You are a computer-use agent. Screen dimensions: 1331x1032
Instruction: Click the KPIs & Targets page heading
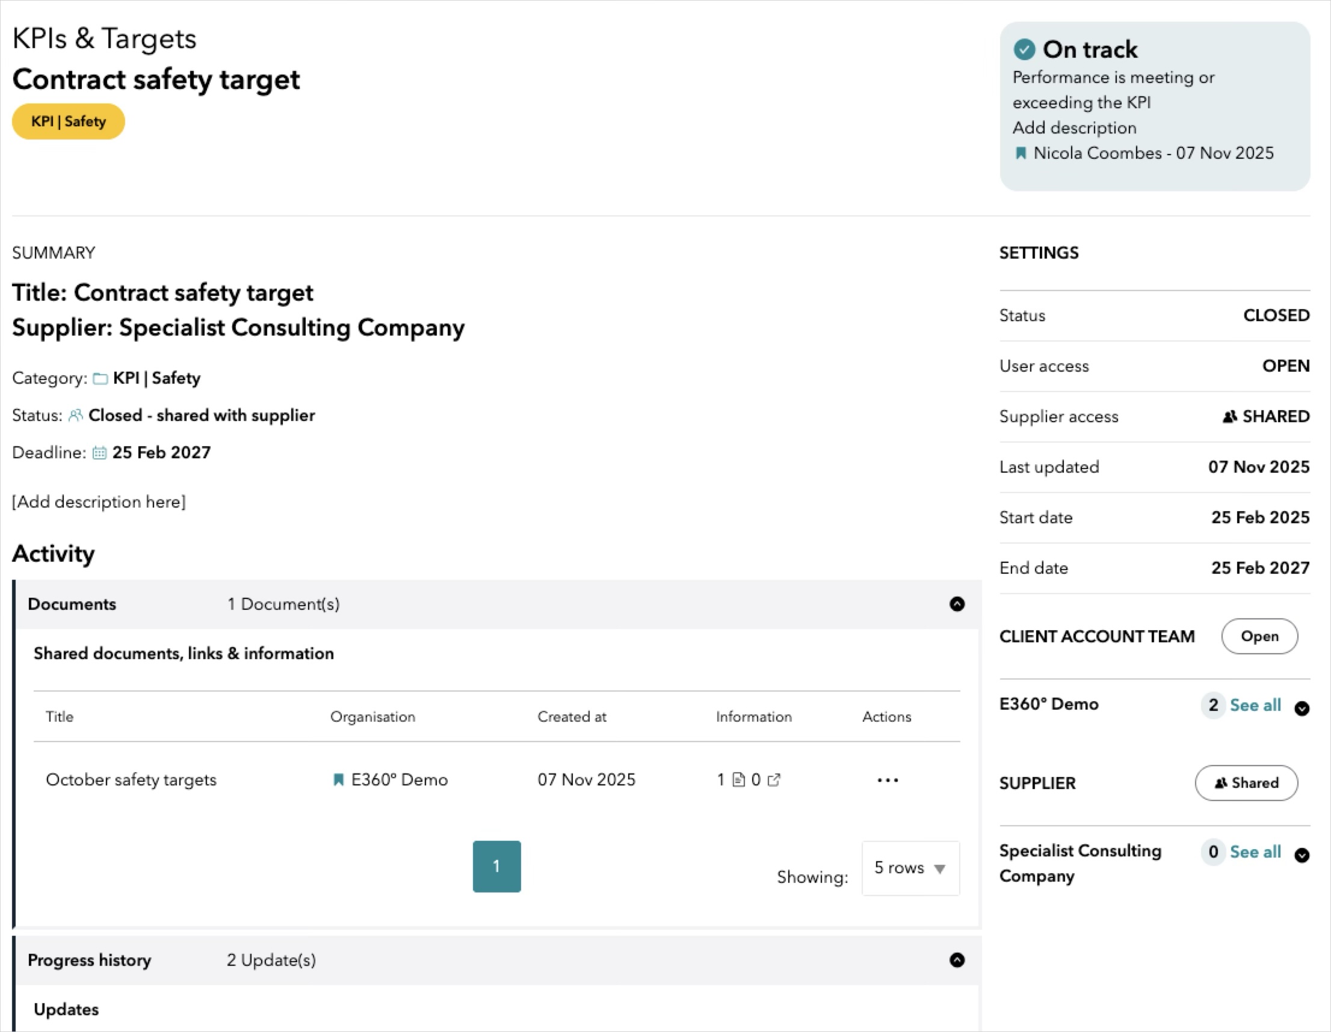coord(104,38)
